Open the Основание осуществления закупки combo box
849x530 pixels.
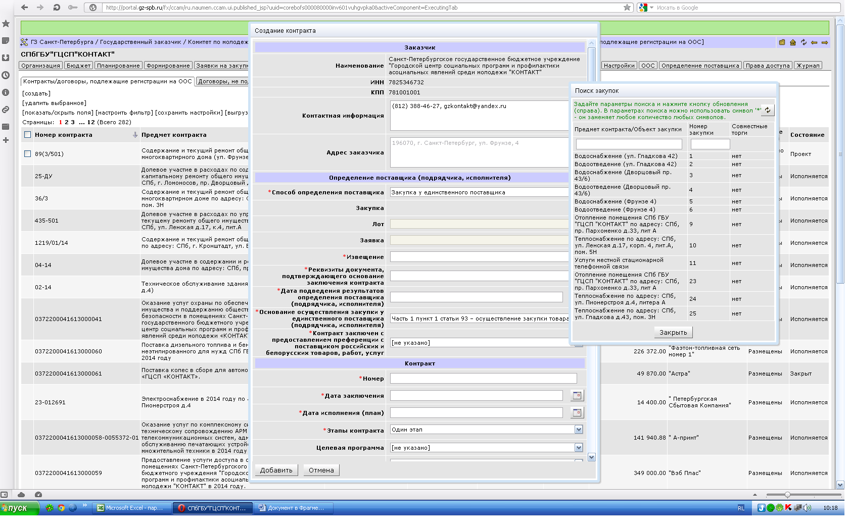pyautogui.click(x=480, y=319)
